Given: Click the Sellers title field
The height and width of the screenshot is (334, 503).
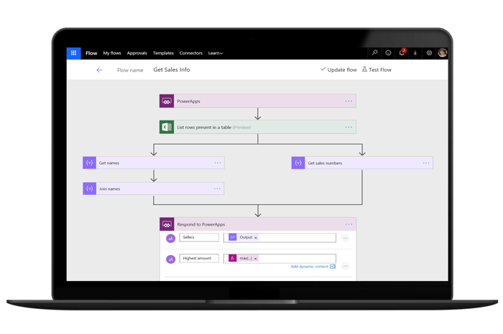Looking at the screenshot, I should [x=199, y=237].
